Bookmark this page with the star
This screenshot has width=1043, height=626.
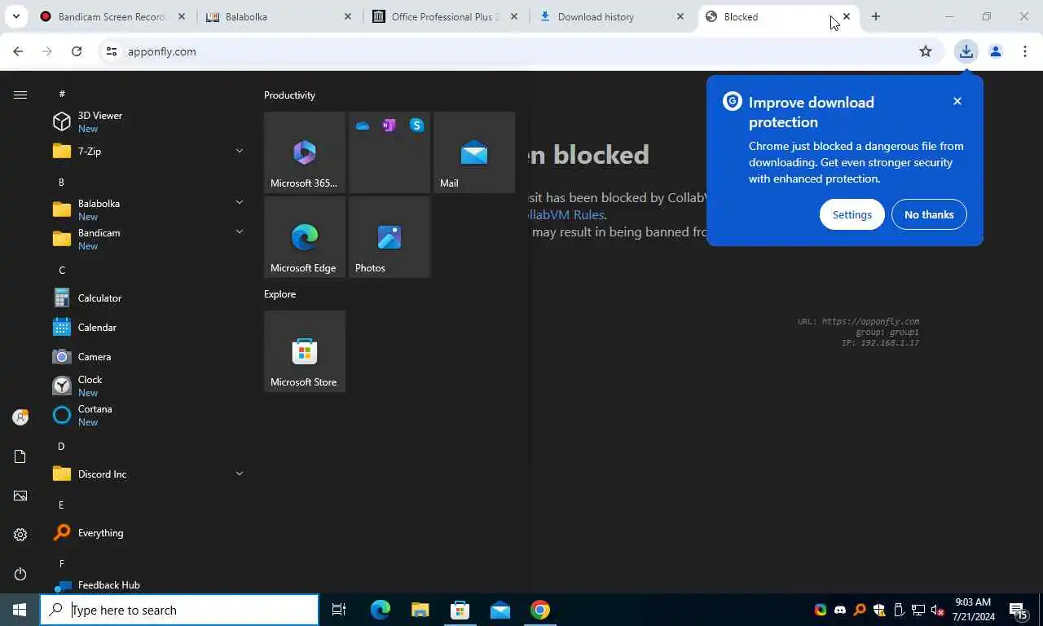click(x=926, y=51)
